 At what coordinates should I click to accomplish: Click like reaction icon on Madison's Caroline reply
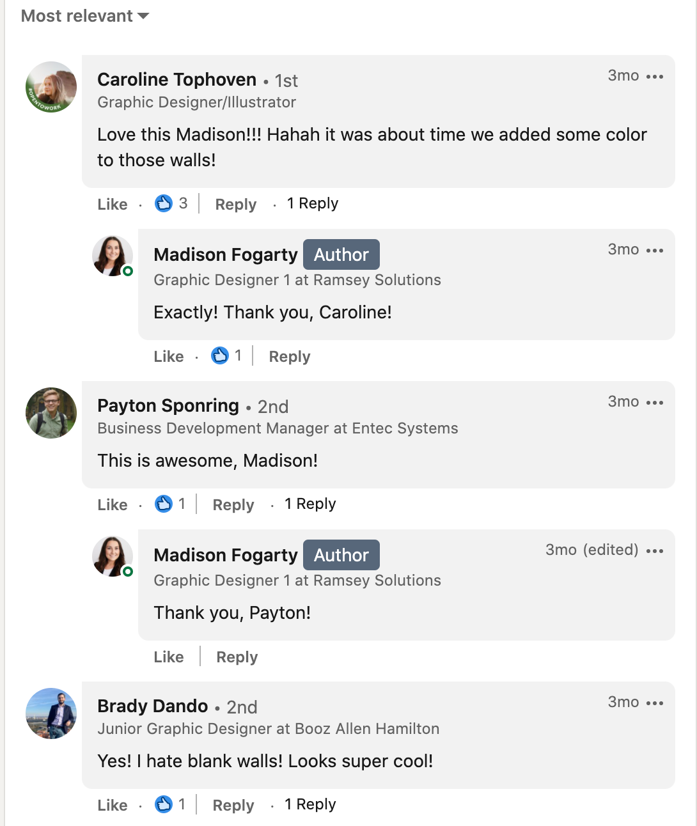coord(220,355)
